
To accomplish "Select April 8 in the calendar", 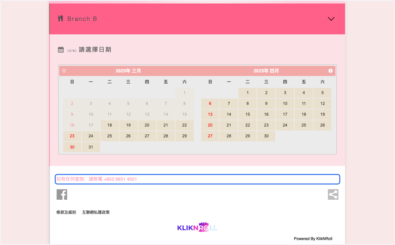I will [248, 103].
